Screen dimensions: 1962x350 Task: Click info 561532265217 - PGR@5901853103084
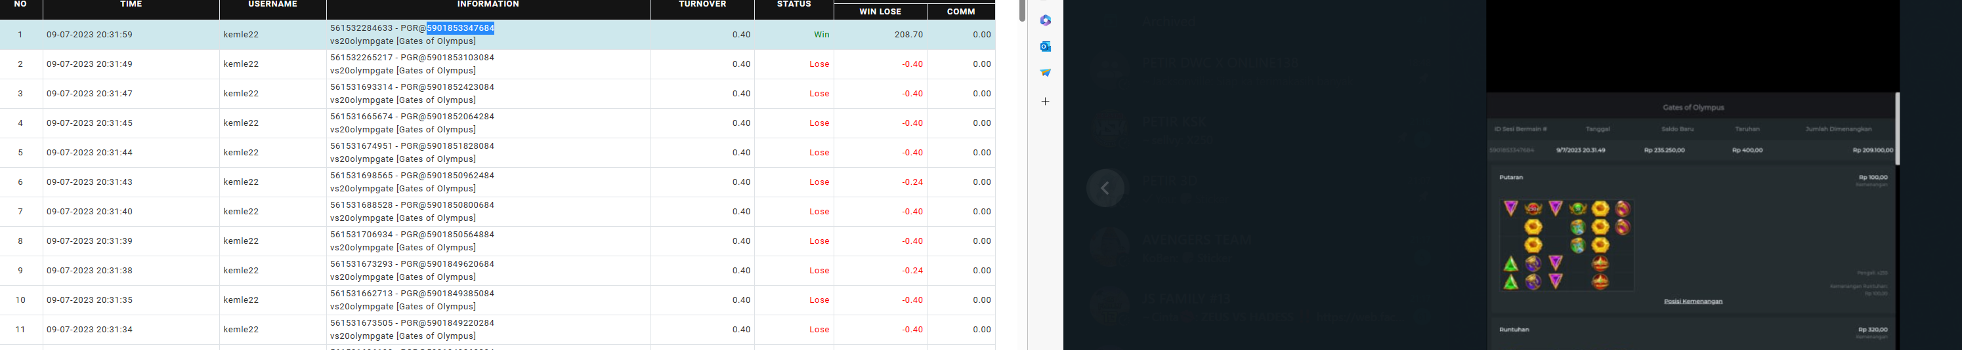pyautogui.click(x=412, y=57)
